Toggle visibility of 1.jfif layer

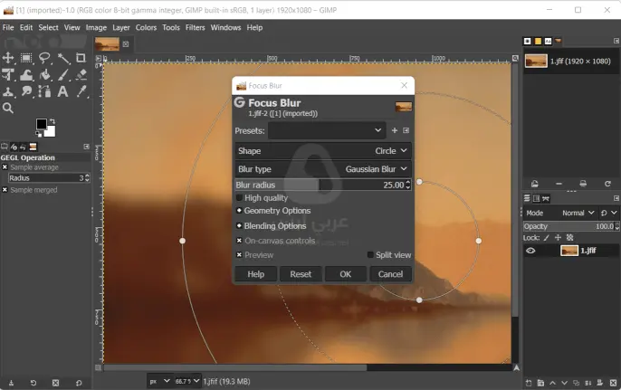click(x=531, y=251)
